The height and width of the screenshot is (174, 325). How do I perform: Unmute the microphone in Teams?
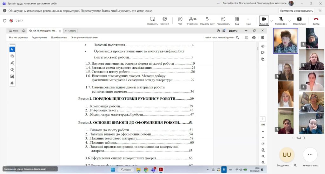pyautogui.click(x=281, y=21)
